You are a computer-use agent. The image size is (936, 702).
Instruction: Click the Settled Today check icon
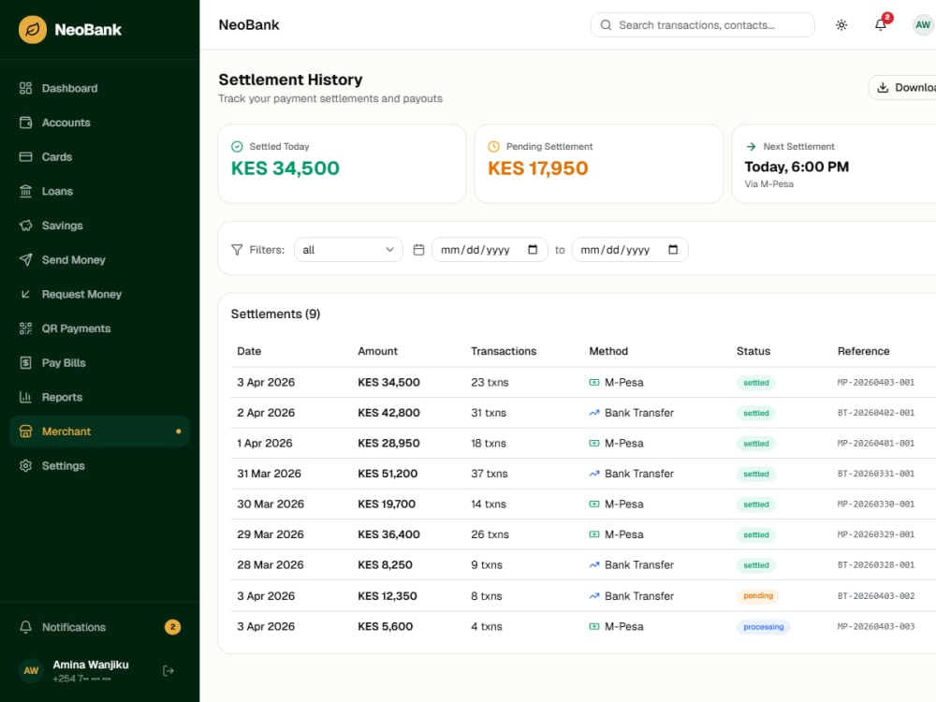[237, 147]
